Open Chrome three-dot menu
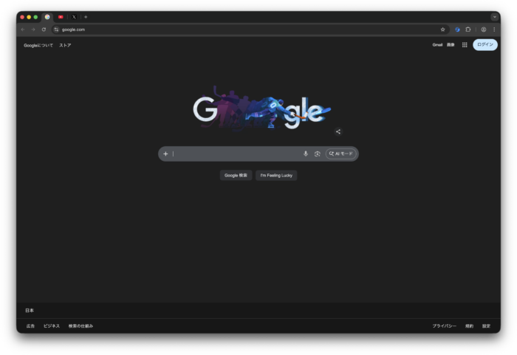 point(494,30)
